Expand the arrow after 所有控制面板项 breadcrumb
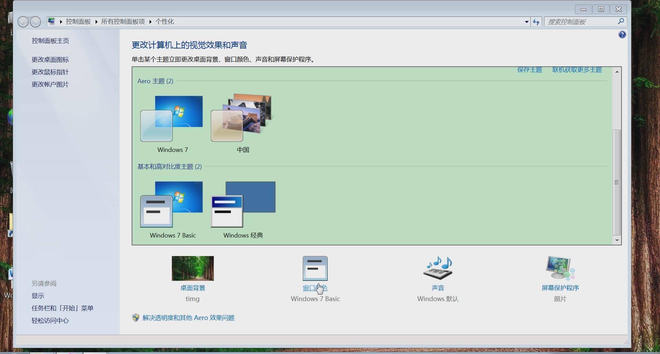The image size is (660, 354). [150, 22]
